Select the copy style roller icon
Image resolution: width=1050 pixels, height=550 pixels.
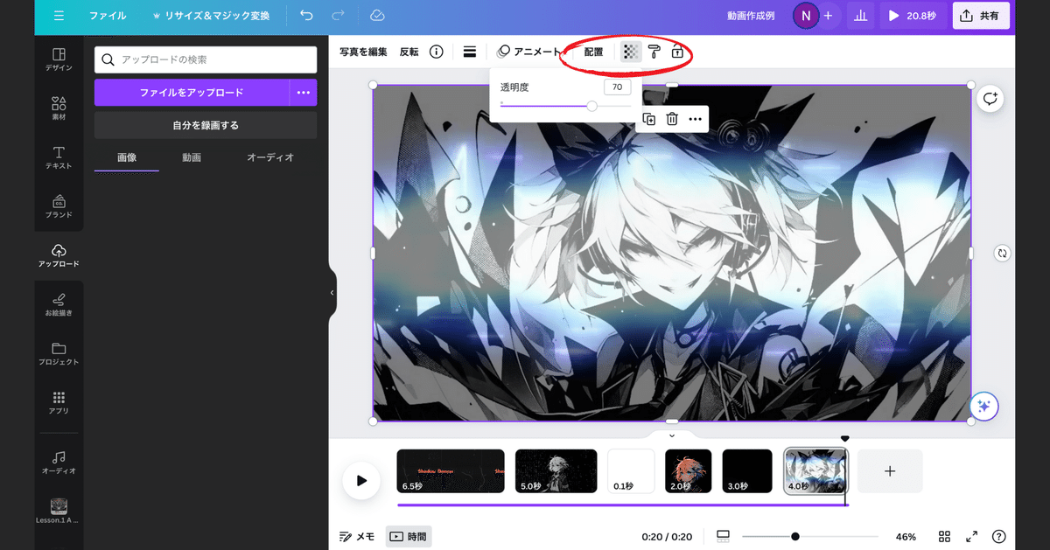[654, 52]
